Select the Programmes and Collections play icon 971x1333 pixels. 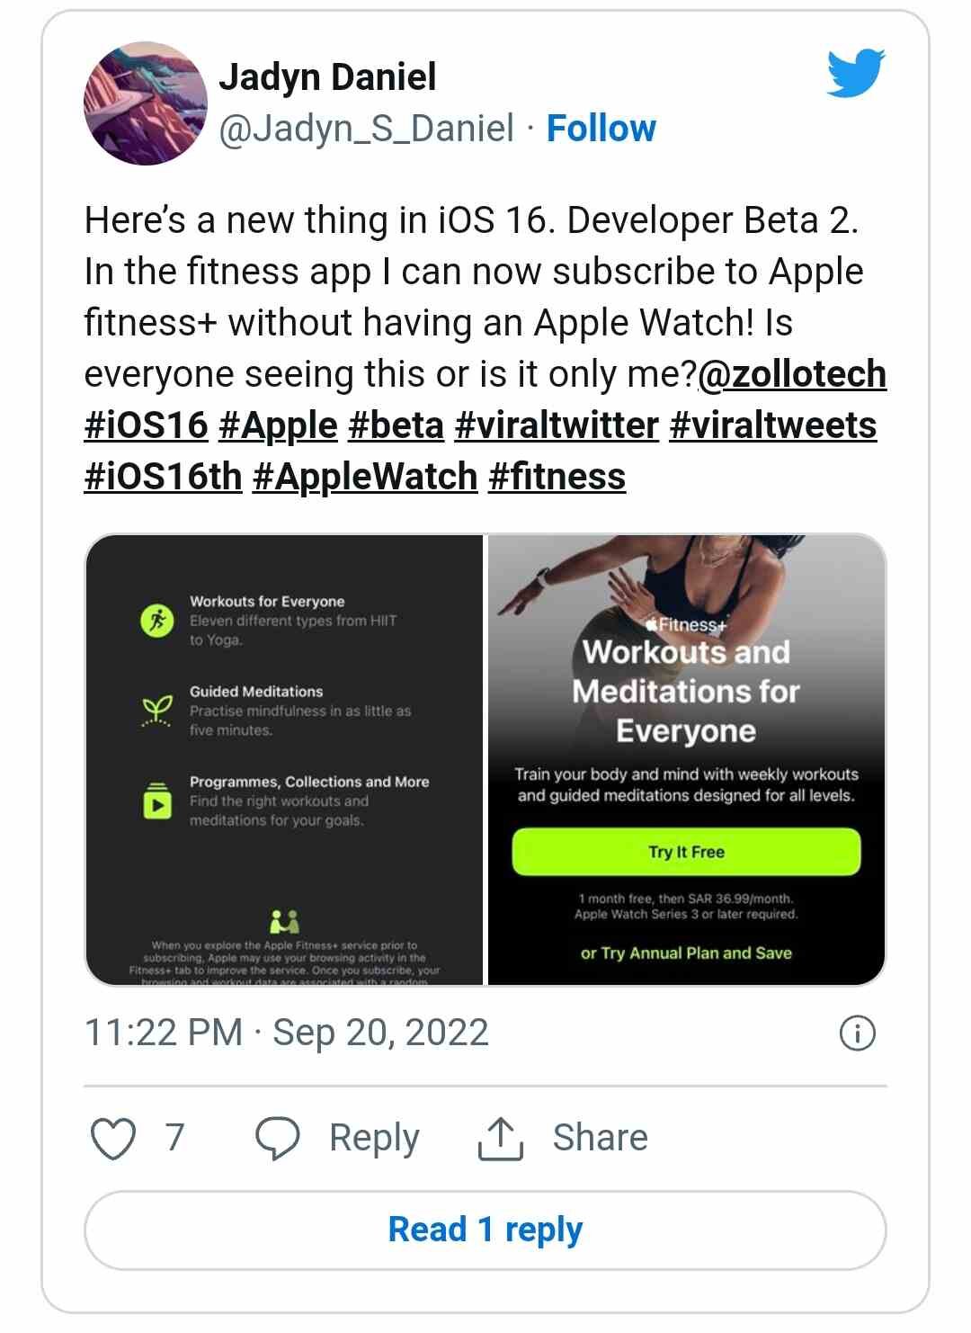[x=157, y=801]
